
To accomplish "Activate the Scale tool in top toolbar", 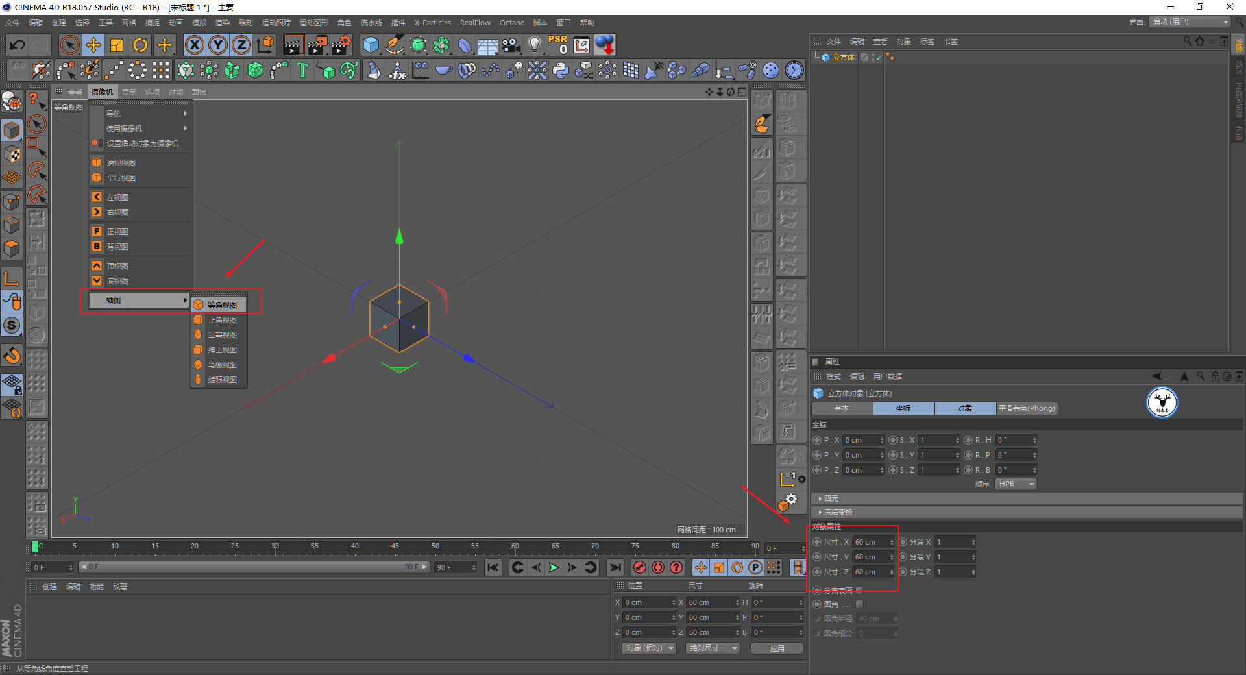I will 117,45.
